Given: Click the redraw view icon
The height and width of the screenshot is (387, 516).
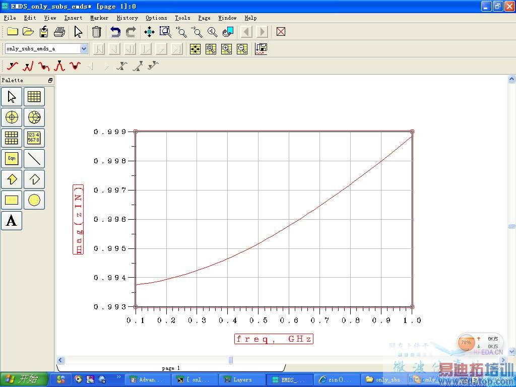Looking at the screenshot, I should (228, 32).
